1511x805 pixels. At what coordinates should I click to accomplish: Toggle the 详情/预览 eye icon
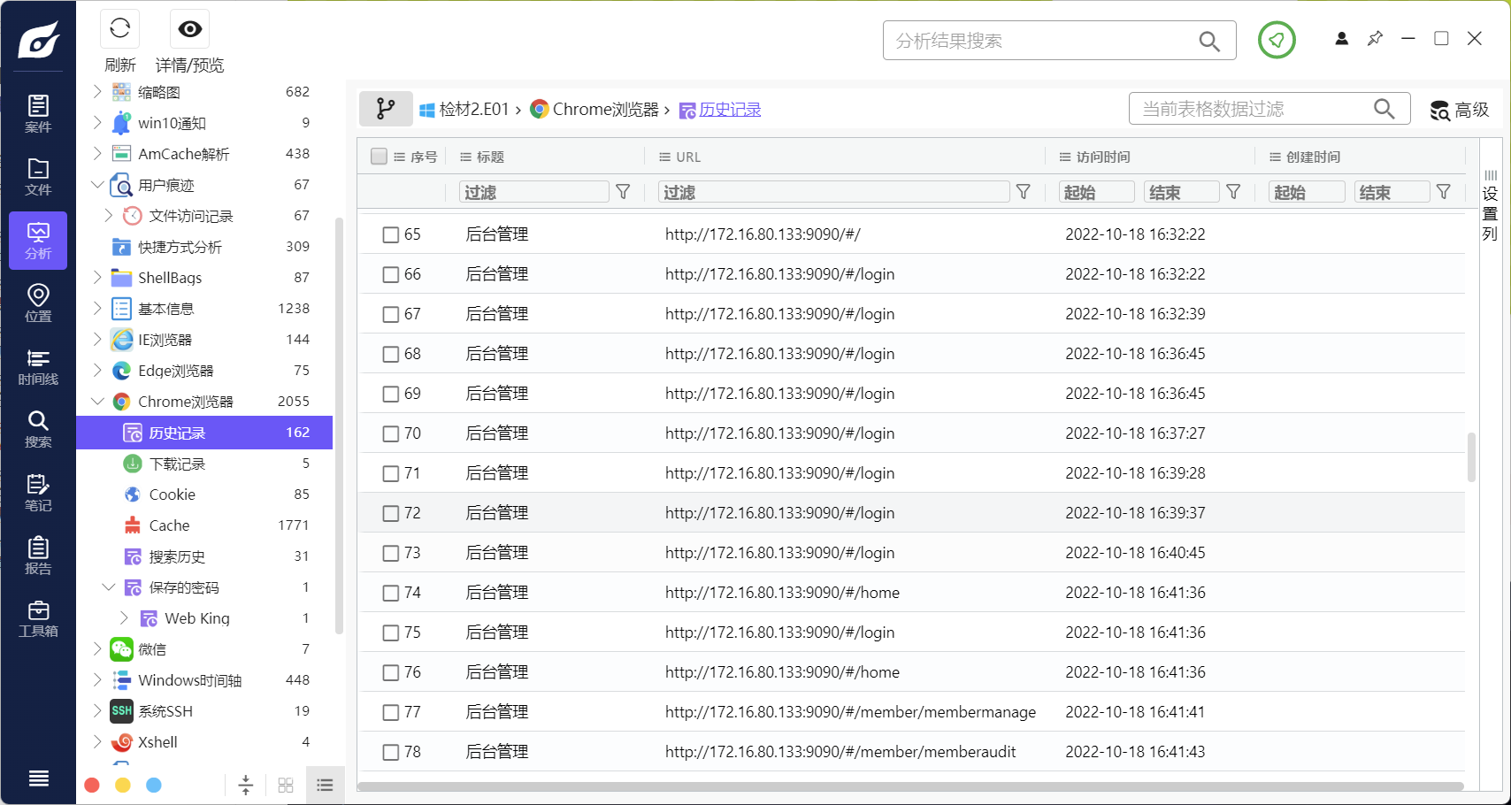[189, 29]
